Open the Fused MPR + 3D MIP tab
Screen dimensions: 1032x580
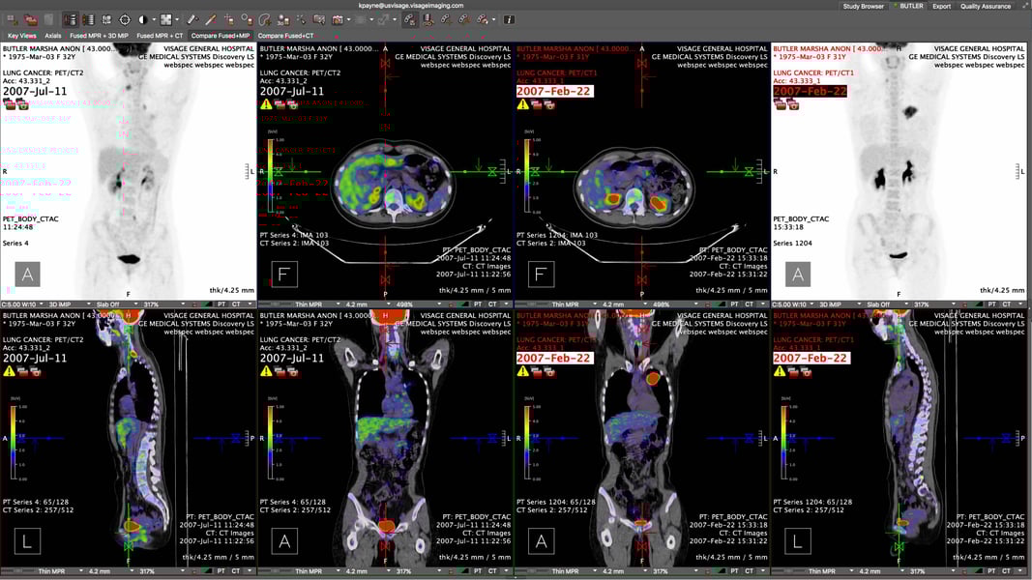coord(99,36)
